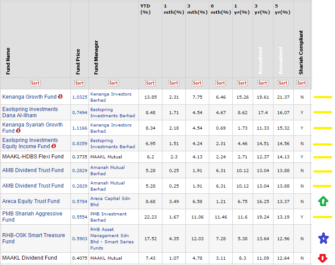This screenshot has width=335, height=265.
Task: Click fund price 0.5903
Action: click(80, 239)
